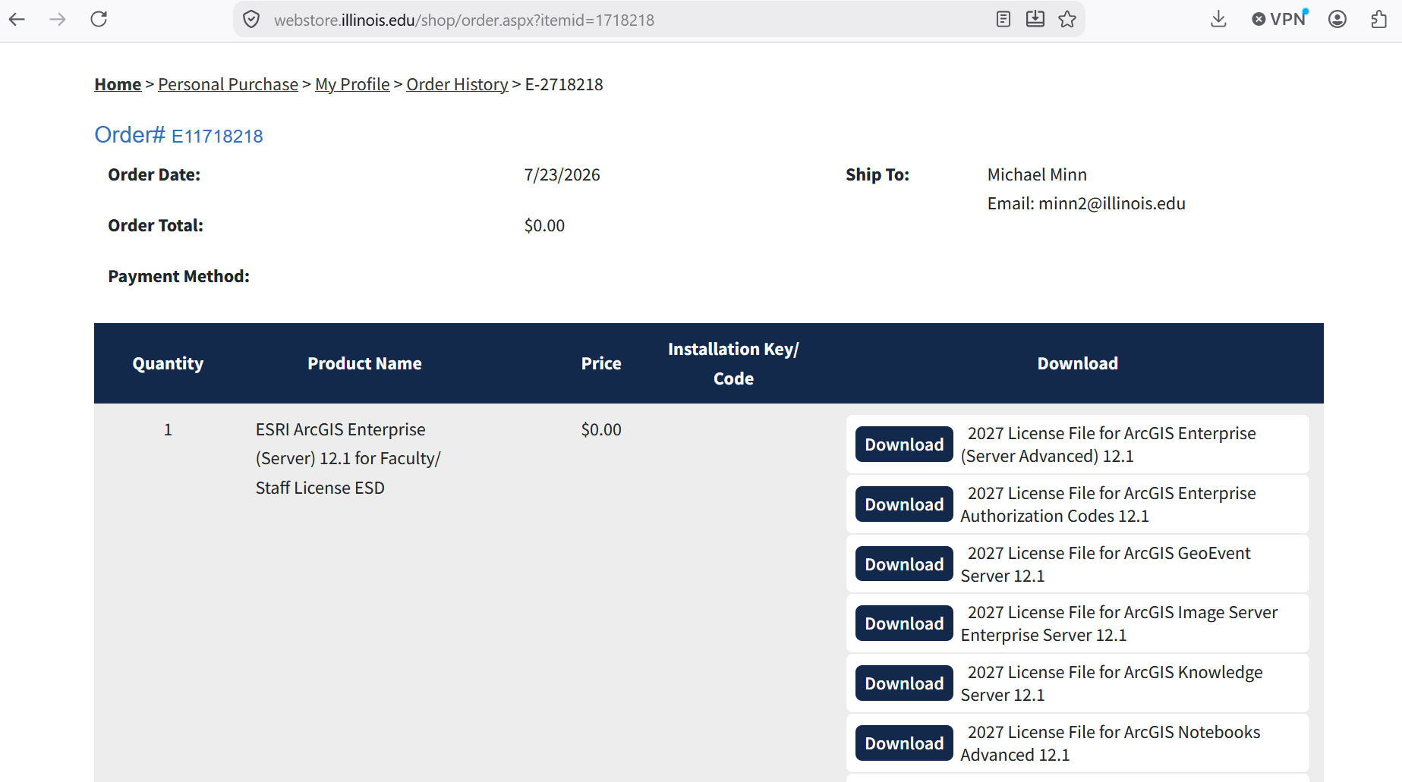Click the browser forward arrow
Image resolution: width=1402 pixels, height=782 pixels.
[58, 20]
